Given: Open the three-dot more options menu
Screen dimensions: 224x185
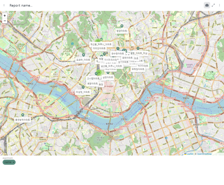Looking at the screenshot, I should pos(220,5).
